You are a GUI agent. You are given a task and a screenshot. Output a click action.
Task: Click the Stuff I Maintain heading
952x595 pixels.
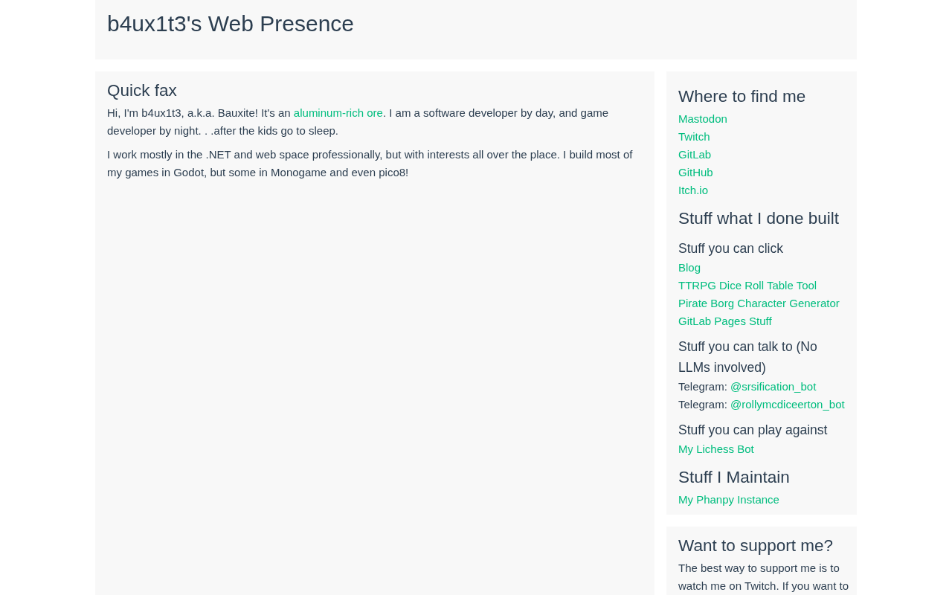click(733, 477)
